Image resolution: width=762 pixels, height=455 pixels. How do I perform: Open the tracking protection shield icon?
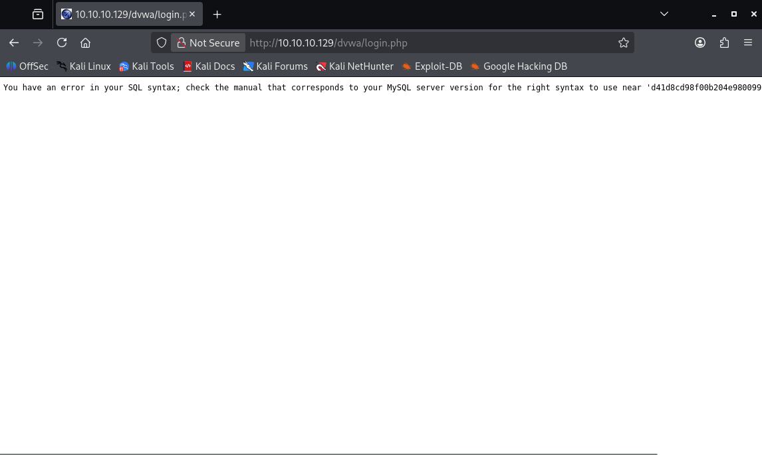click(162, 43)
